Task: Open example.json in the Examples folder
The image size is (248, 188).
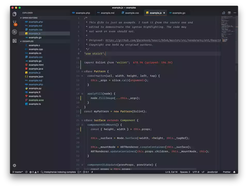Action: [x=44, y=77]
